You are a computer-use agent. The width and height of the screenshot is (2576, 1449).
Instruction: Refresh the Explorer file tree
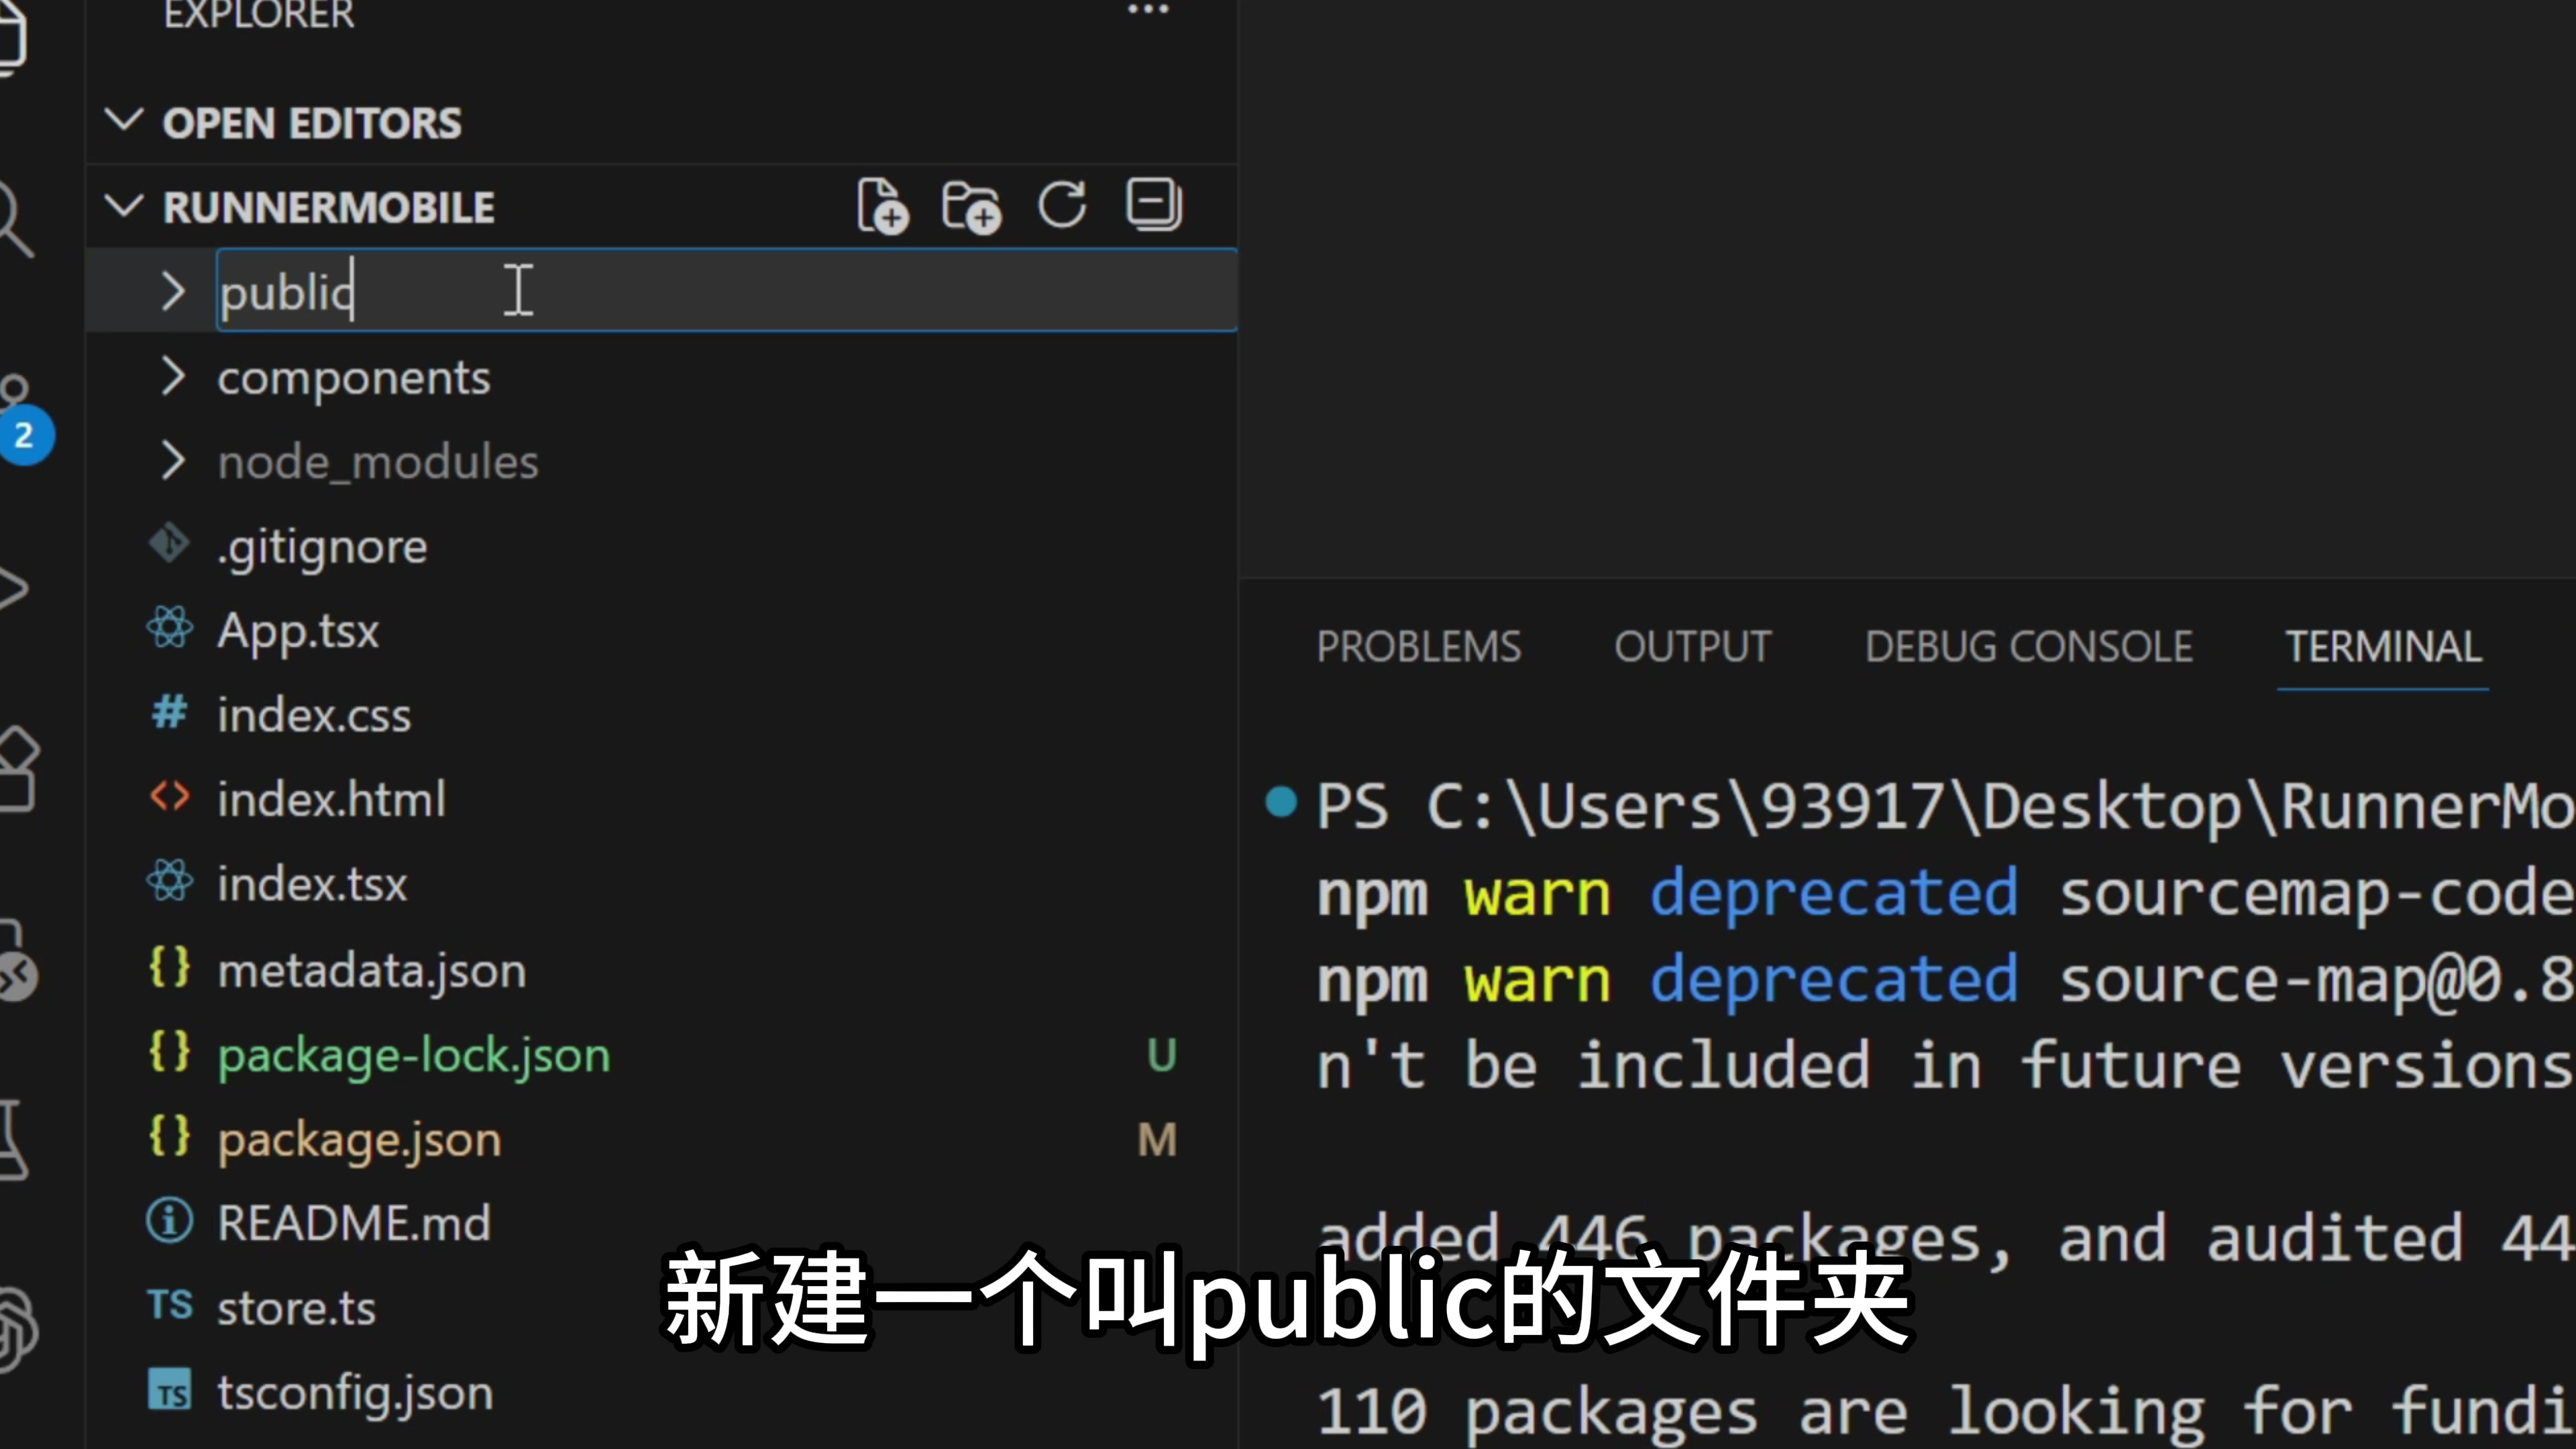tap(1061, 206)
